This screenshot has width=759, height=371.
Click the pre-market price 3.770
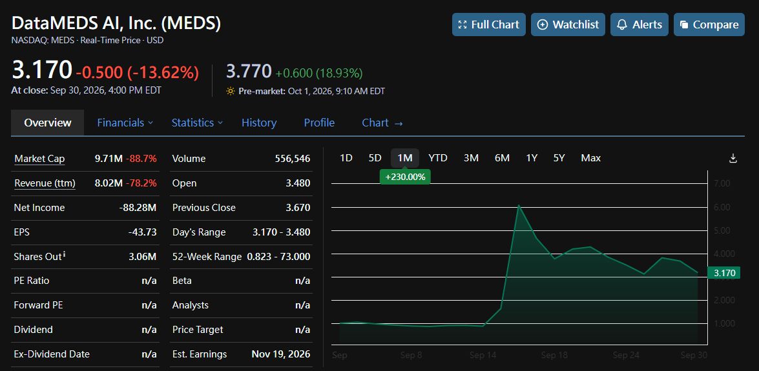coord(249,71)
